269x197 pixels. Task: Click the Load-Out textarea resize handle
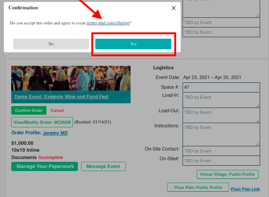point(257,121)
